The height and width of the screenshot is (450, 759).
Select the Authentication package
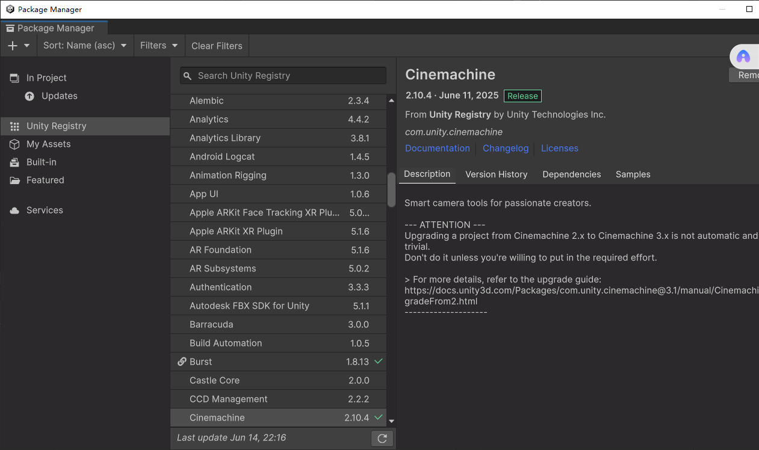pyautogui.click(x=279, y=287)
